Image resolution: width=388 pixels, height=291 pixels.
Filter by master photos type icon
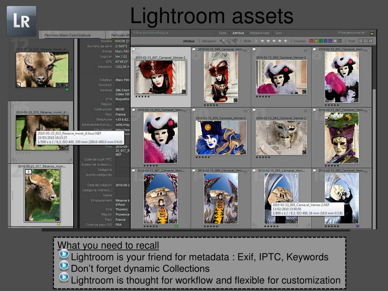click(x=361, y=41)
